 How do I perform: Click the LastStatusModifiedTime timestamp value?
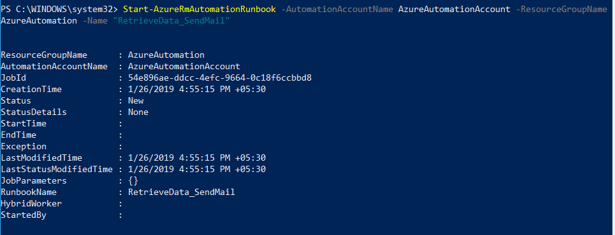[x=197, y=170]
